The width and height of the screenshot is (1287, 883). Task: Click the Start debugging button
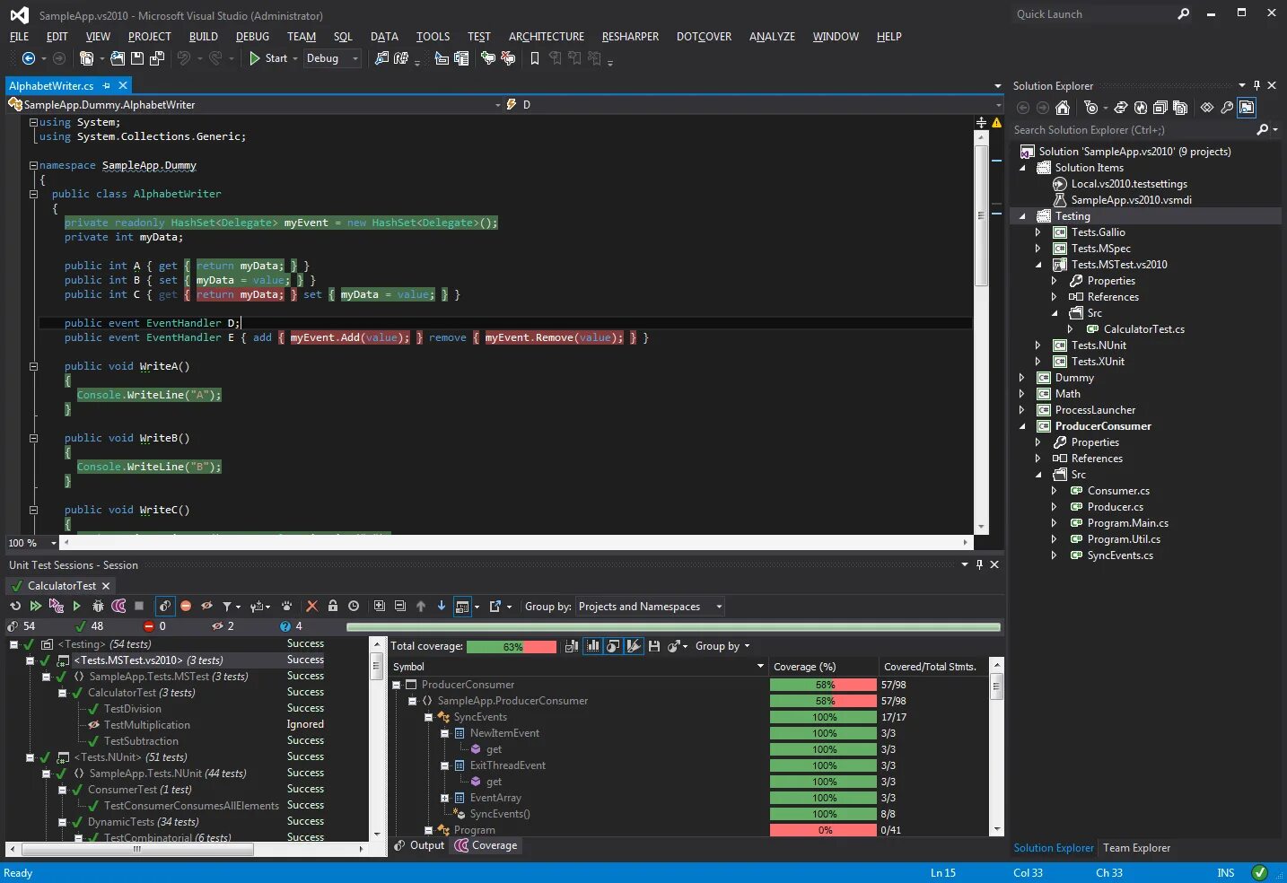coord(268,58)
